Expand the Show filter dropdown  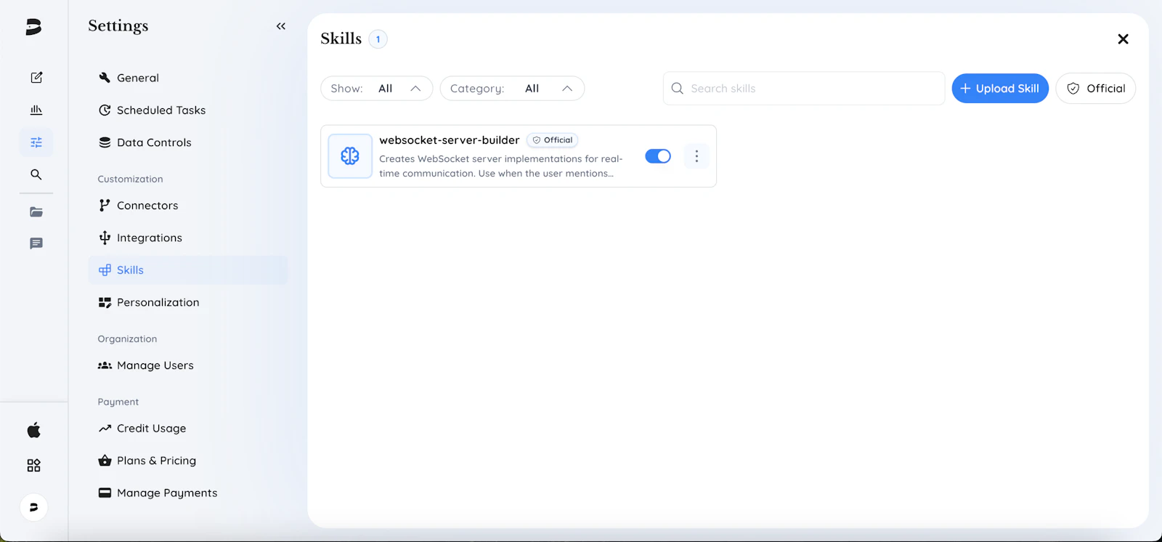point(377,89)
